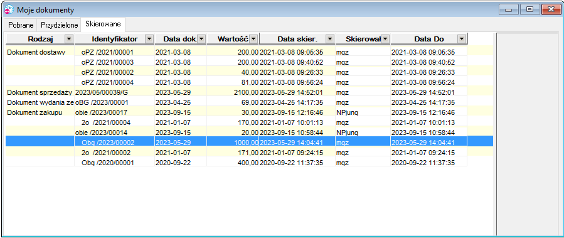Image resolution: width=564 pixels, height=238 pixels.
Task: Select the Obg /2020/00001 row
Action: point(249,163)
